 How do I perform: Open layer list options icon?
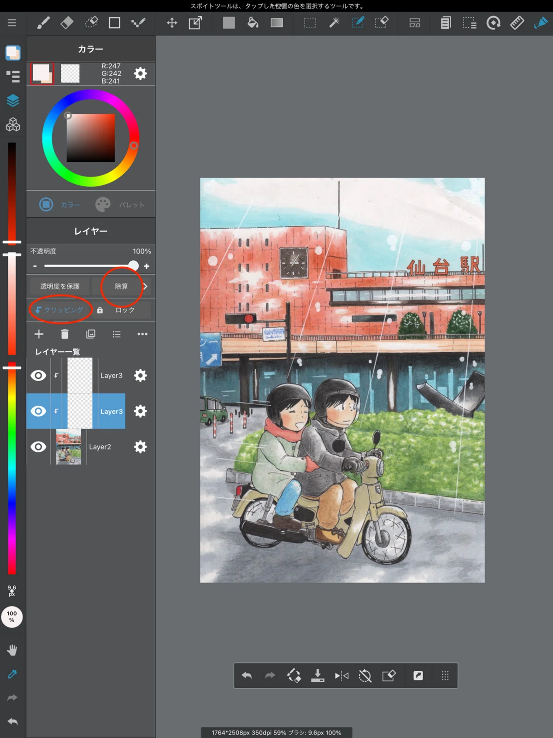(117, 334)
